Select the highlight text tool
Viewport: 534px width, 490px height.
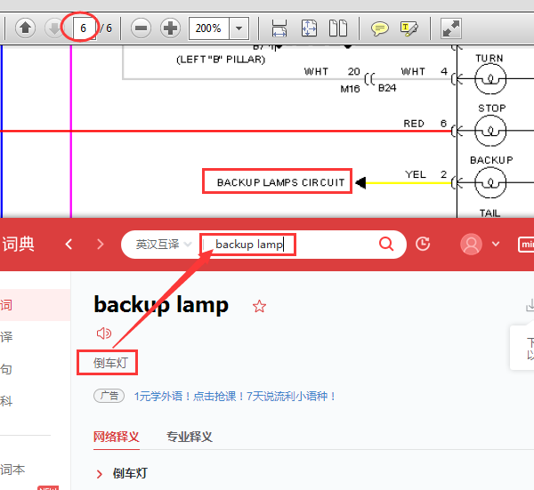pos(409,28)
